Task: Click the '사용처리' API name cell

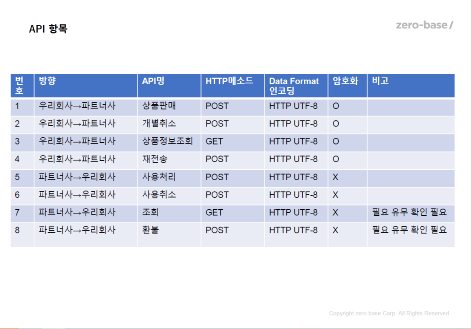Action: (169, 178)
